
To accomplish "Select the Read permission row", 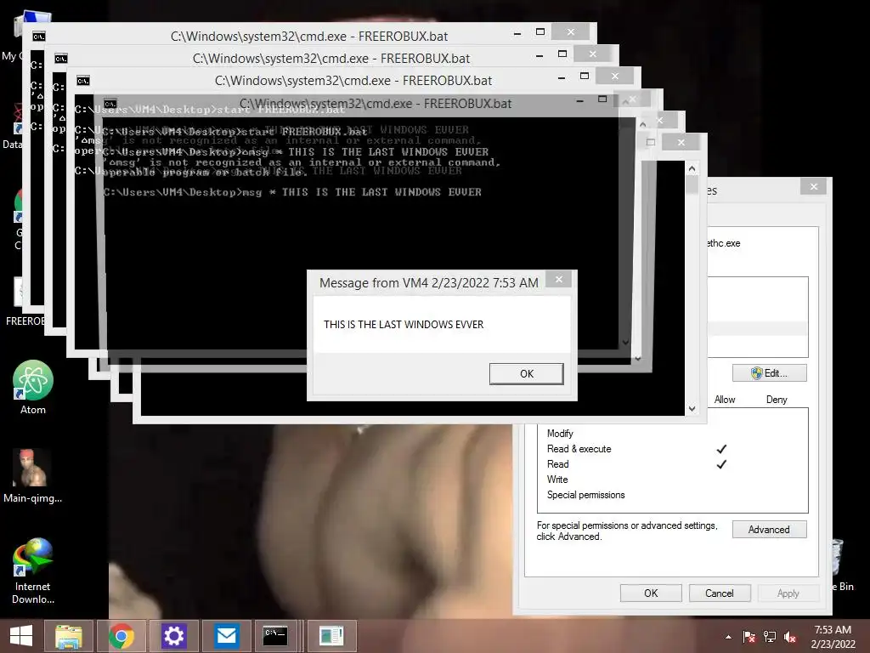I will [x=673, y=464].
